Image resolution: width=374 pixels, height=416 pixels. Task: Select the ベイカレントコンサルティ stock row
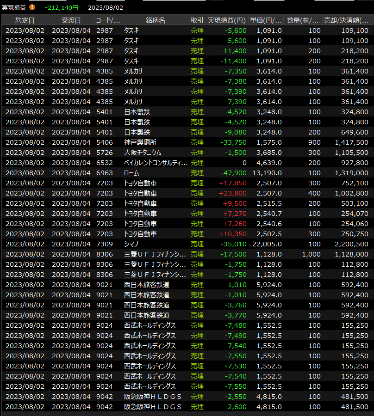pyautogui.click(x=156, y=163)
